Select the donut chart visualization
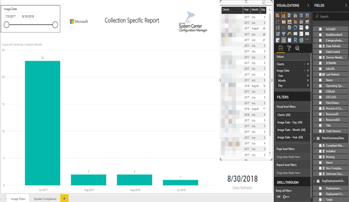This screenshot has height=202, width=349. pos(295,27)
